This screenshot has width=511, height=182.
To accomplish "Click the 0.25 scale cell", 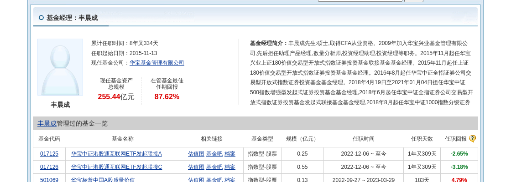I will (302, 154).
